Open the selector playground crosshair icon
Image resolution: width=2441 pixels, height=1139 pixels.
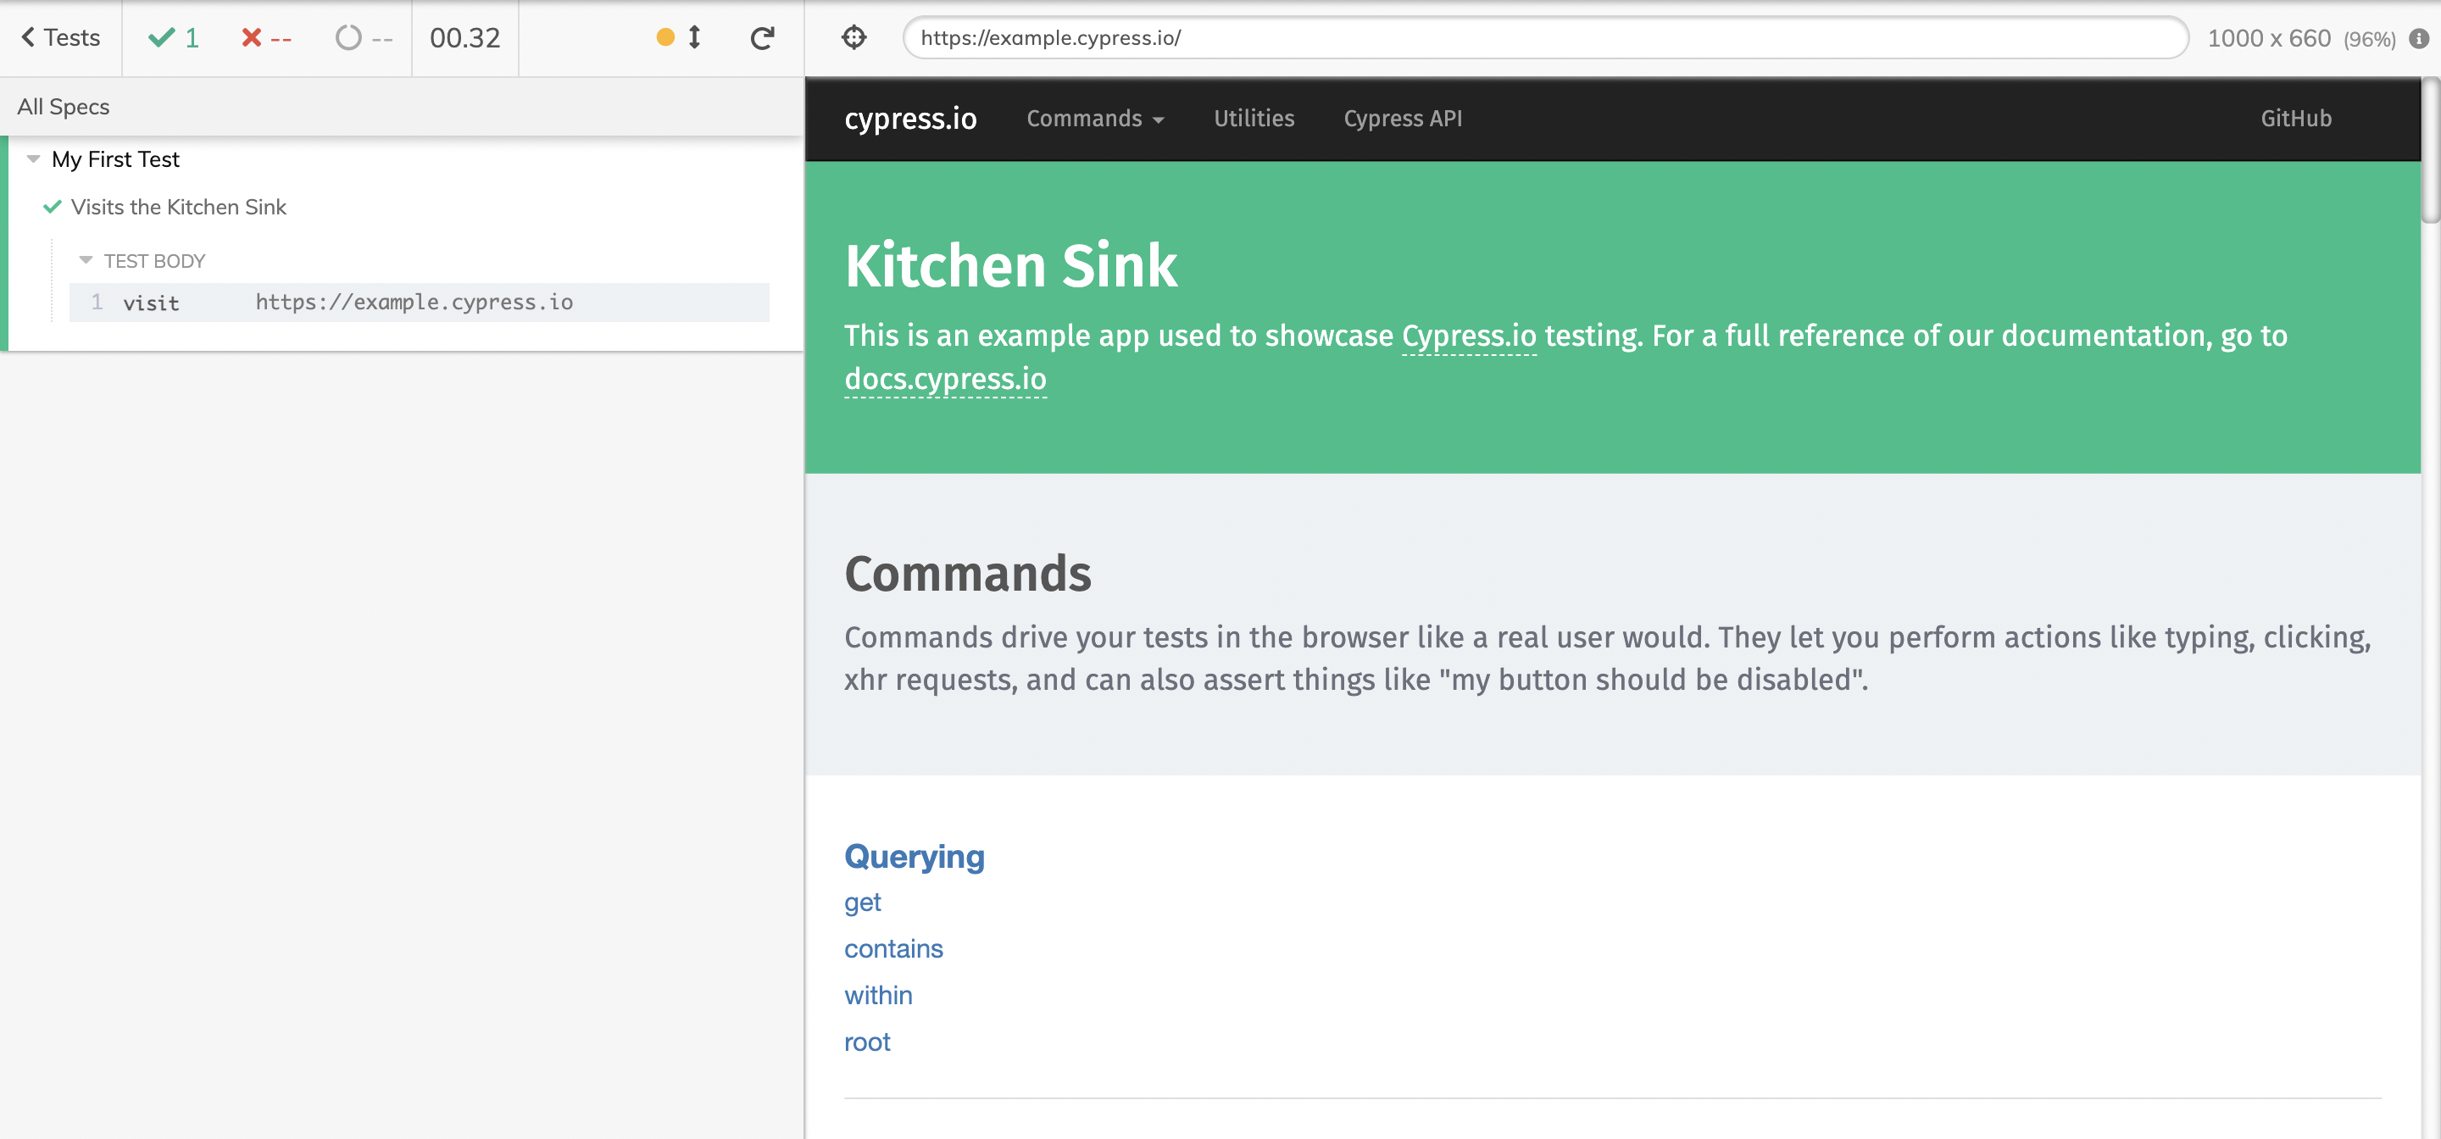(x=854, y=38)
